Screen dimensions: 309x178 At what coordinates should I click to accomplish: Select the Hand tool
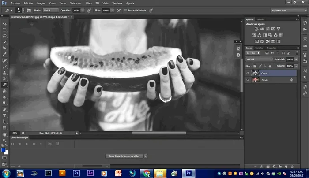coord(4,133)
